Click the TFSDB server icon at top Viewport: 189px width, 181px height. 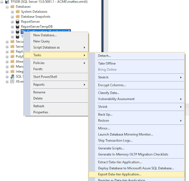7,2
